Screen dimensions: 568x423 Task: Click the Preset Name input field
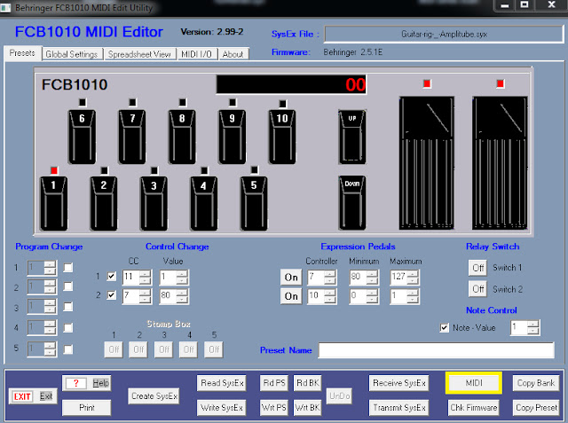437,350
